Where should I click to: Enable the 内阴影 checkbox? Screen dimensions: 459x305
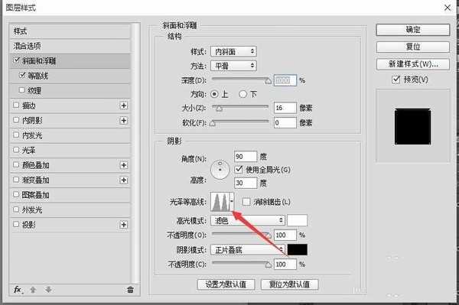pos(16,120)
